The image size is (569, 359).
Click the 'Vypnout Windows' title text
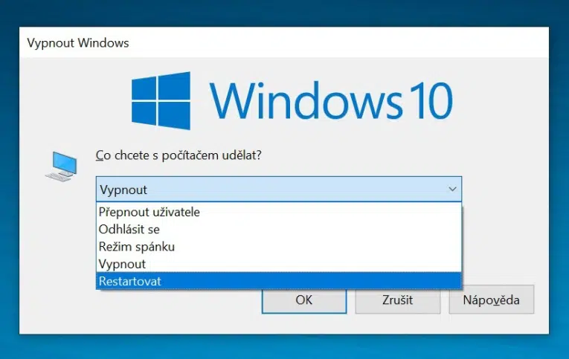point(78,43)
